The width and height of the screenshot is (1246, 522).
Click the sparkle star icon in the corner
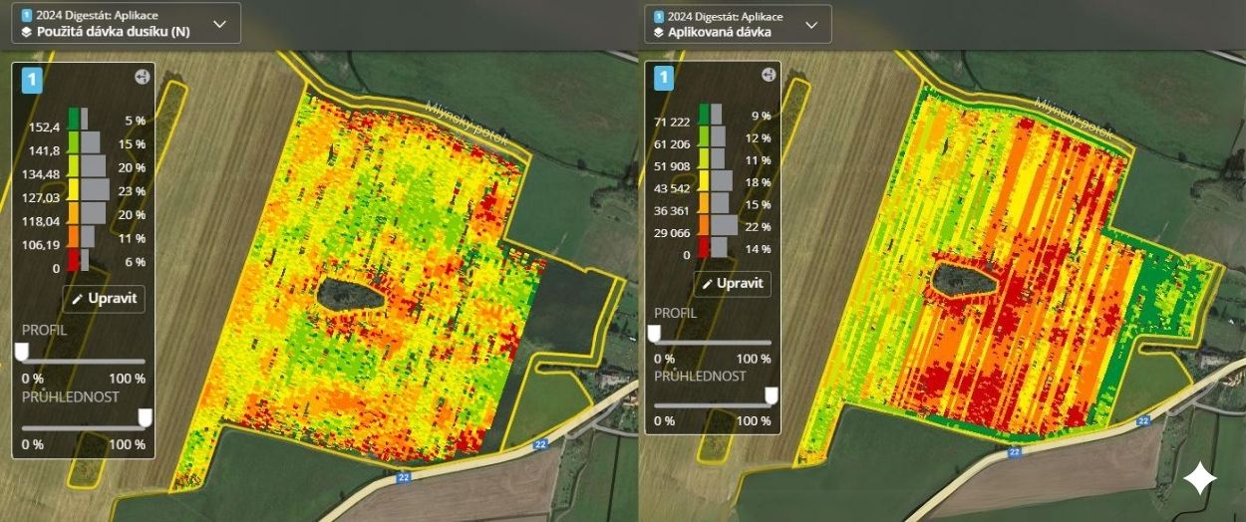pyautogui.click(x=1200, y=479)
